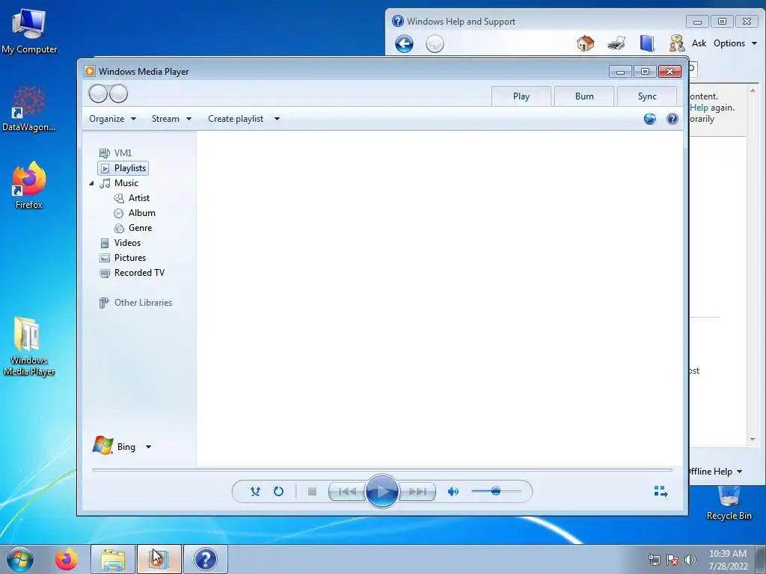This screenshot has height=574, width=766.
Task: Open the Sync tab
Action: [647, 96]
